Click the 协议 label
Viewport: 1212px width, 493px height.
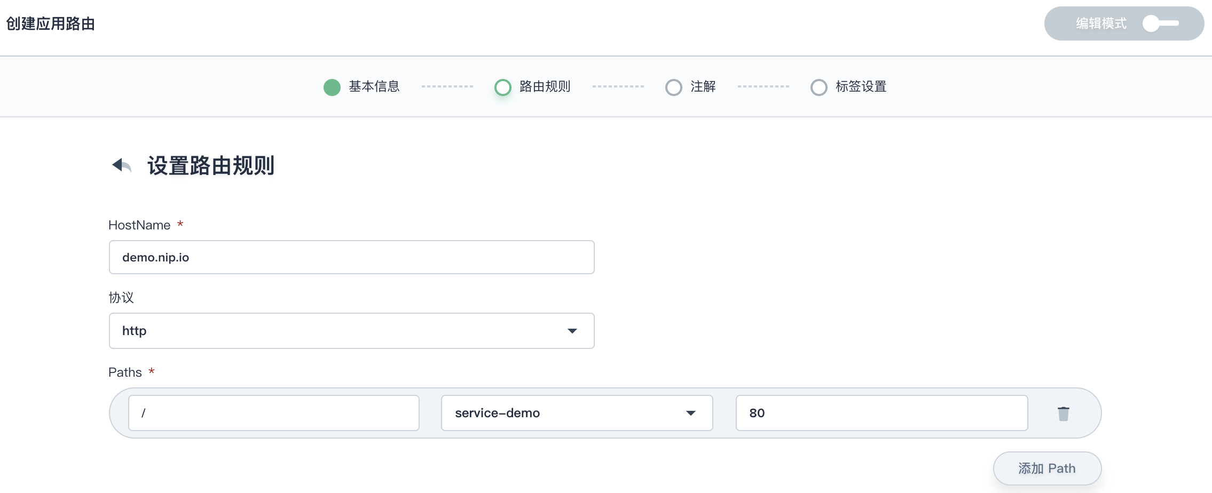tap(121, 298)
